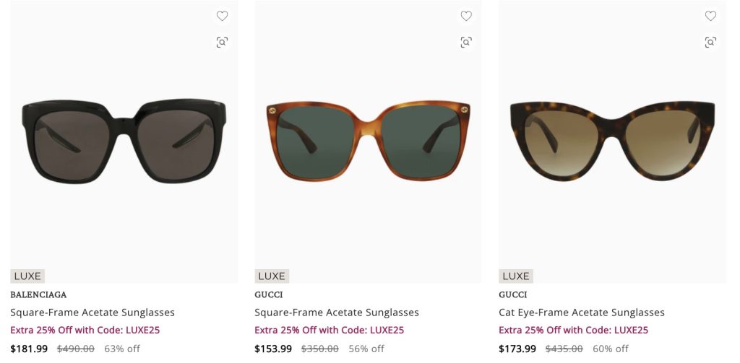The width and height of the screenshot is (740, 363).
Task: Click the $173.99 price on cat eye sunglasses
Action: 517,349
